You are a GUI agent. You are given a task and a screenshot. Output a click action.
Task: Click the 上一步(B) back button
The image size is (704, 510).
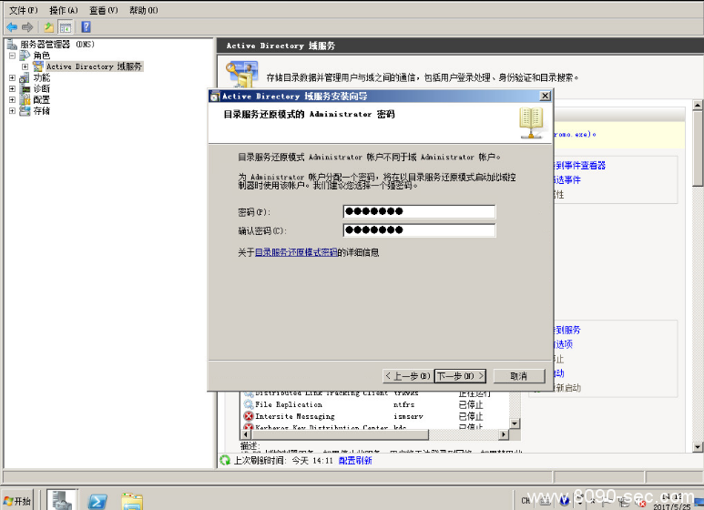coord(408,376)
